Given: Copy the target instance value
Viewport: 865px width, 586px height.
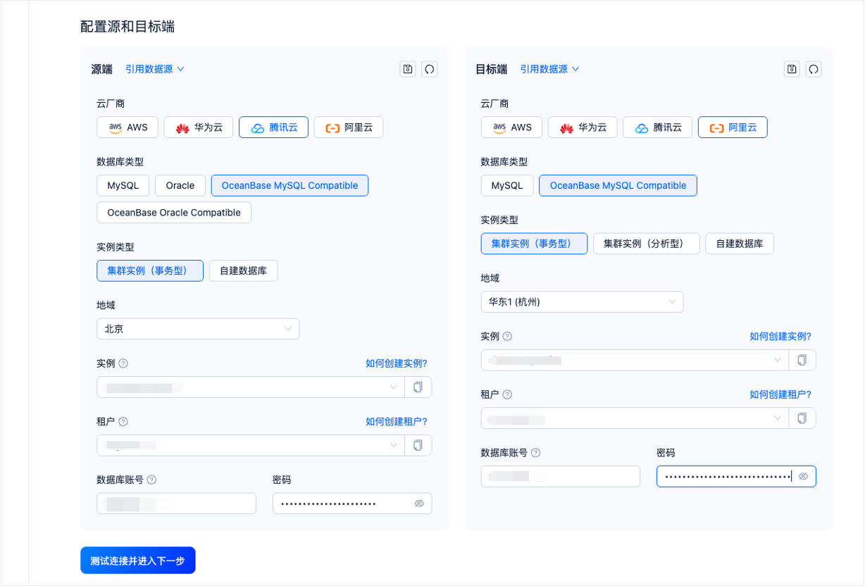Looking at the screenshot, I should click(802, 360).
